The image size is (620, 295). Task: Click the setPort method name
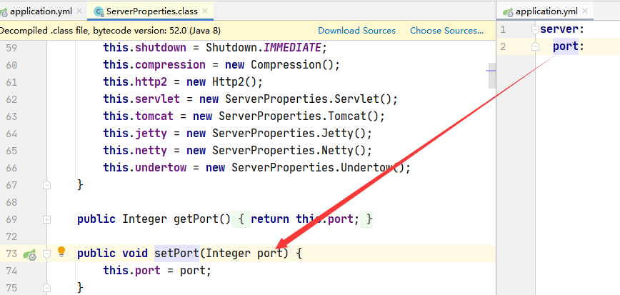click(x=176, y=253)
